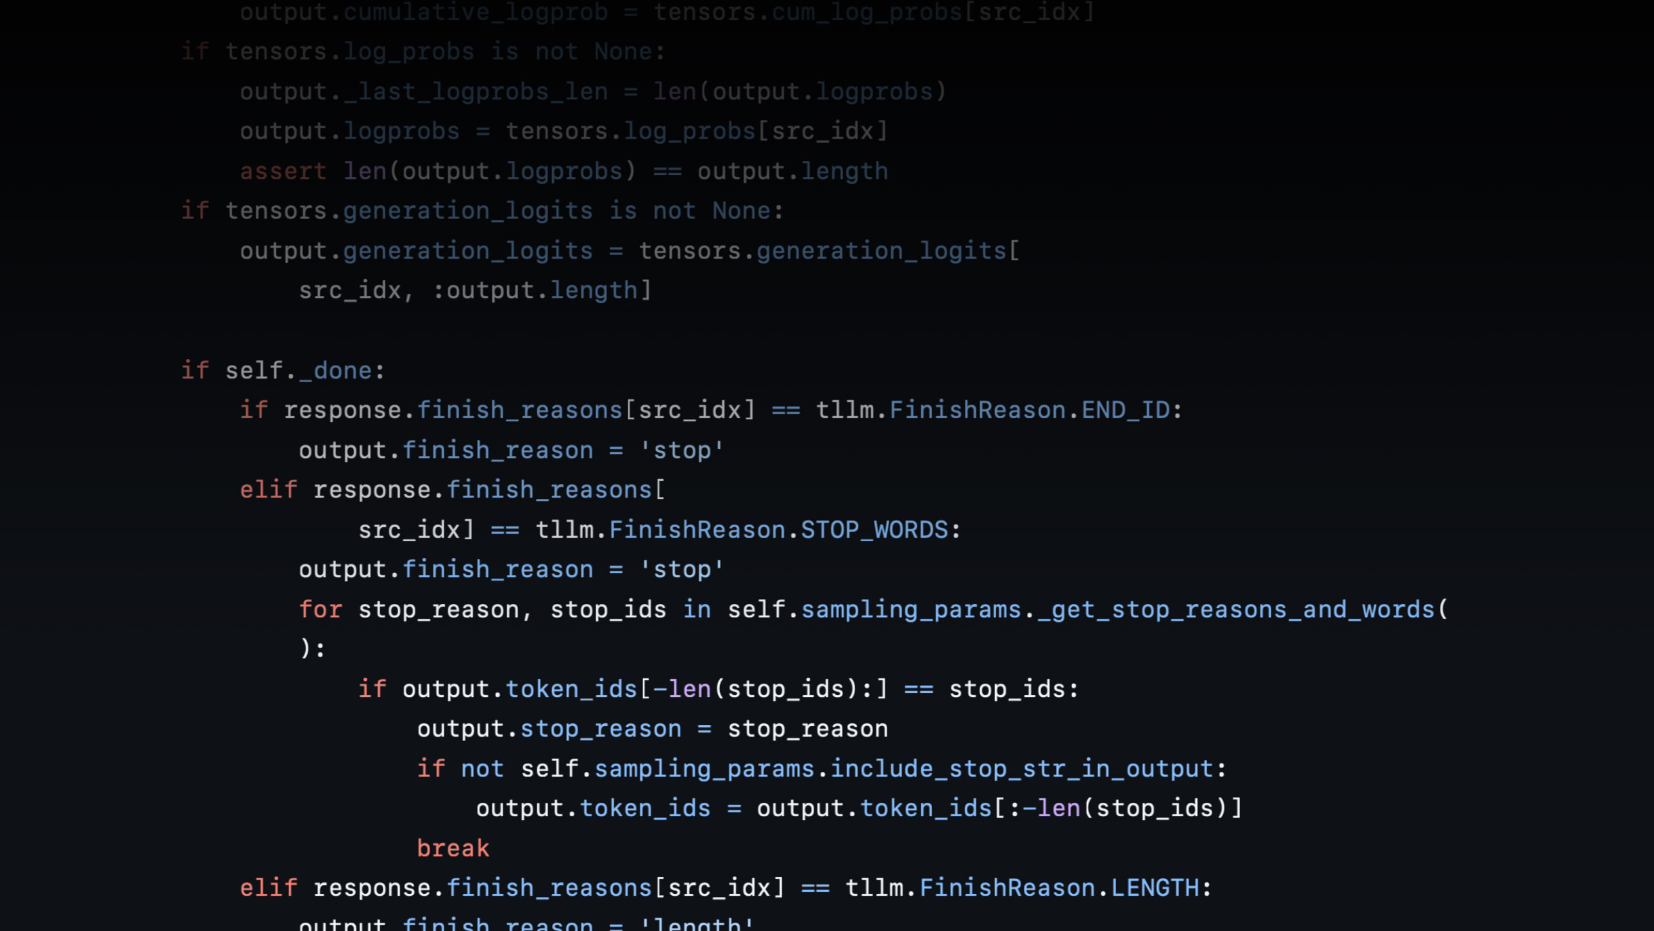Screen dimensions: 1654x931
Task: Click the 'assert' keyword
Action: (x=283, y=171)
